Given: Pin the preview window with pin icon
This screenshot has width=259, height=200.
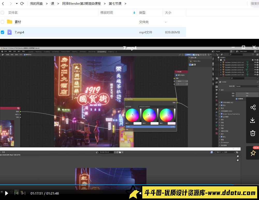Looking at the screenshot, I should 253,153.
